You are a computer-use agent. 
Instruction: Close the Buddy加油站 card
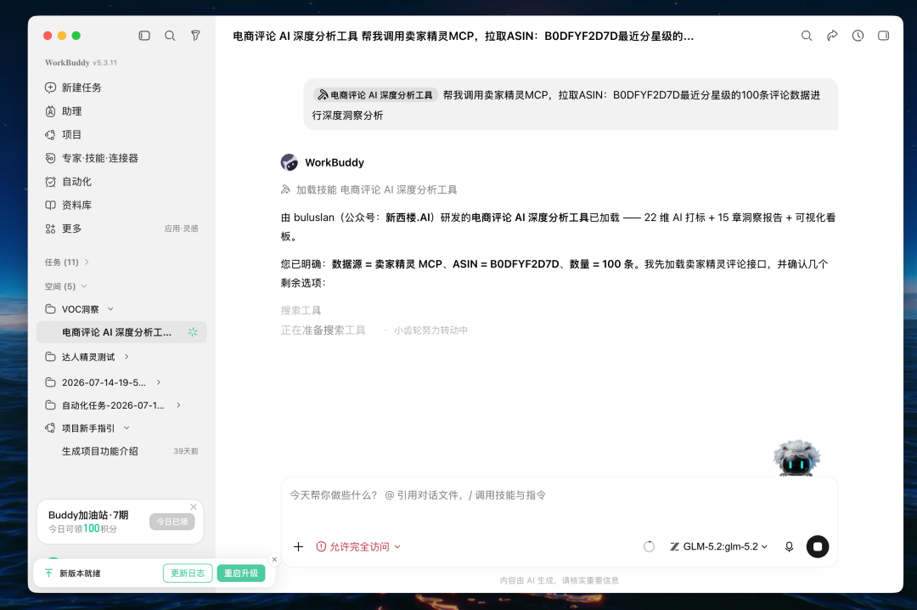(x=194, y=507)
